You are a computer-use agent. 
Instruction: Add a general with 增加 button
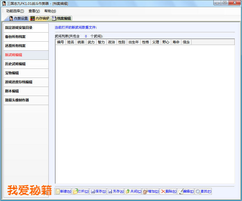point(151,191)
